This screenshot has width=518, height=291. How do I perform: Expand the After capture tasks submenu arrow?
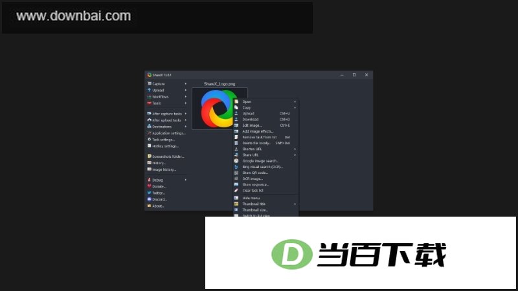click(186, 114)
